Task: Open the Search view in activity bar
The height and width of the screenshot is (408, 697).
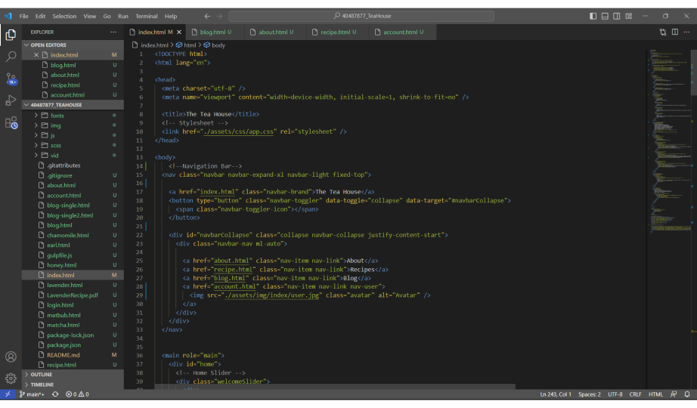Action: tap(11, 57)
